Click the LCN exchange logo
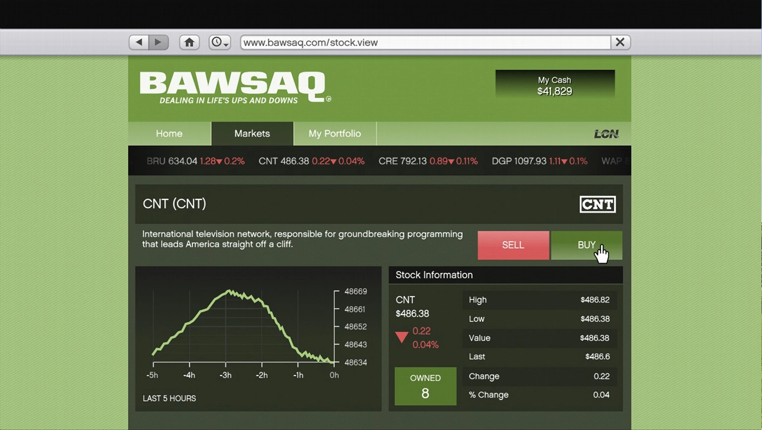762x430 pixels. (606, 133)
